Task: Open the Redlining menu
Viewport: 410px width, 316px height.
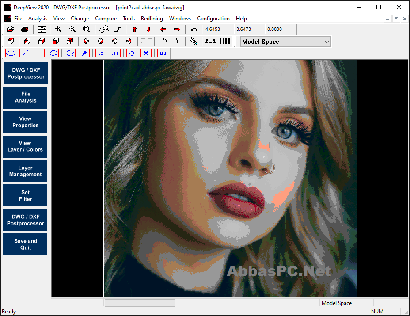Action: pos(152,19)
